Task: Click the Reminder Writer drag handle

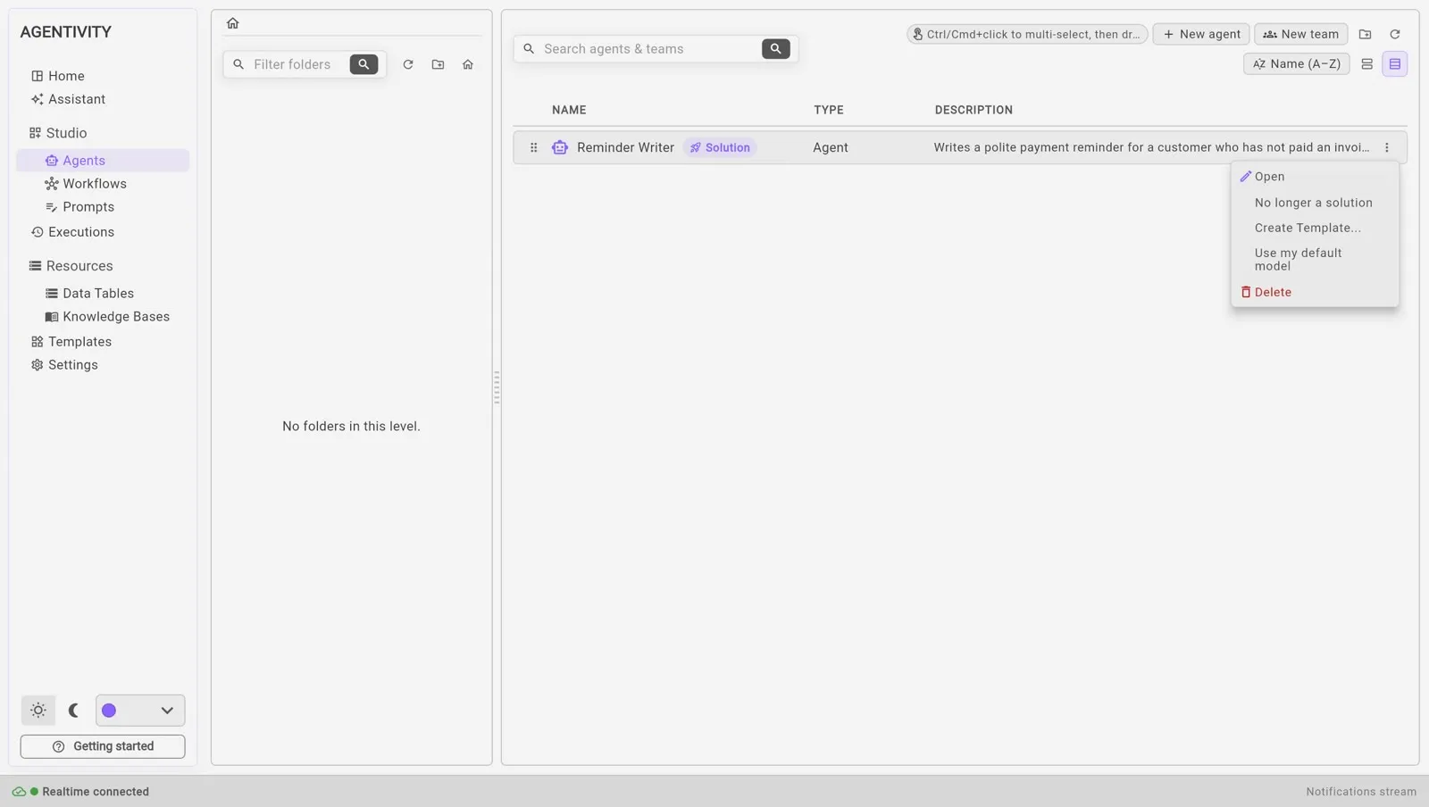Action: click(x=533, y=147)
